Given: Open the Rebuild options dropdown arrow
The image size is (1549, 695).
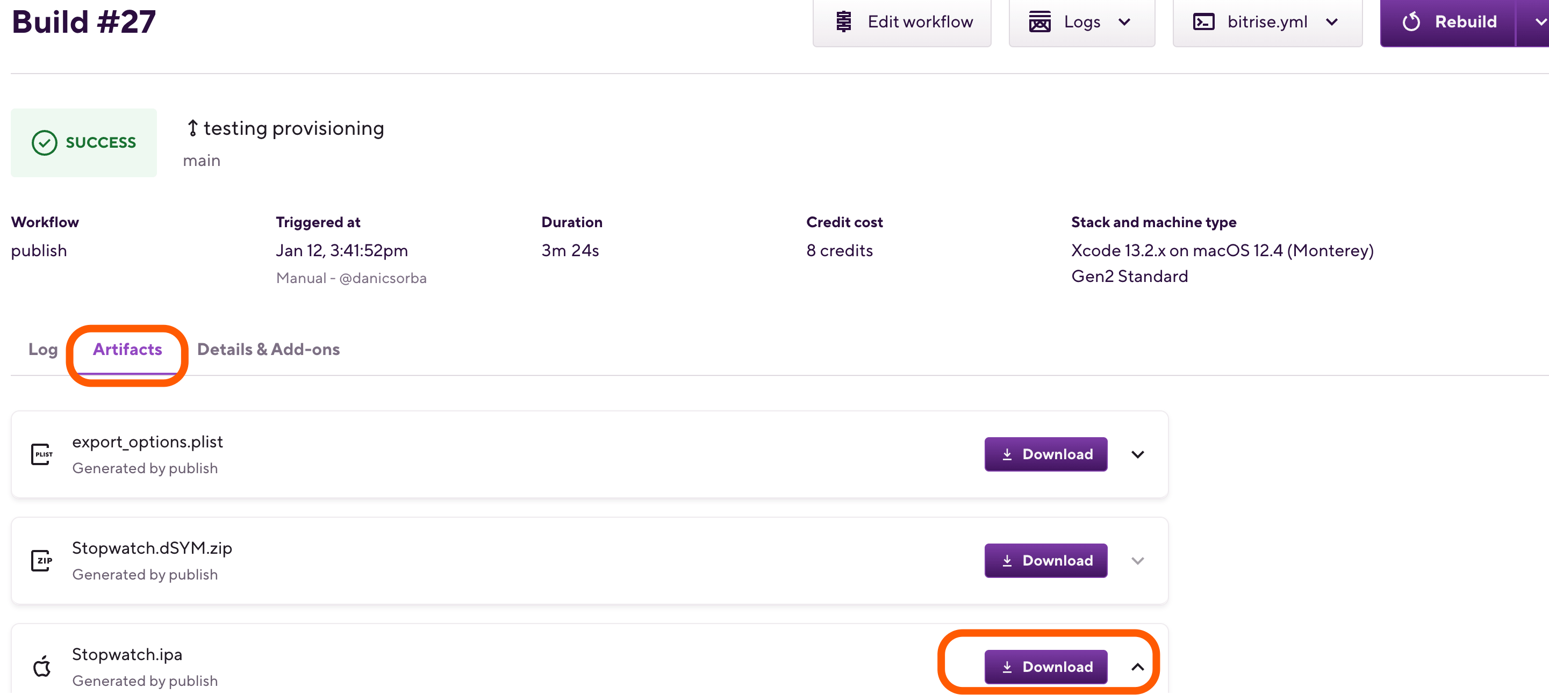Looking at the screenshot, I should [x=1539, y=21].
